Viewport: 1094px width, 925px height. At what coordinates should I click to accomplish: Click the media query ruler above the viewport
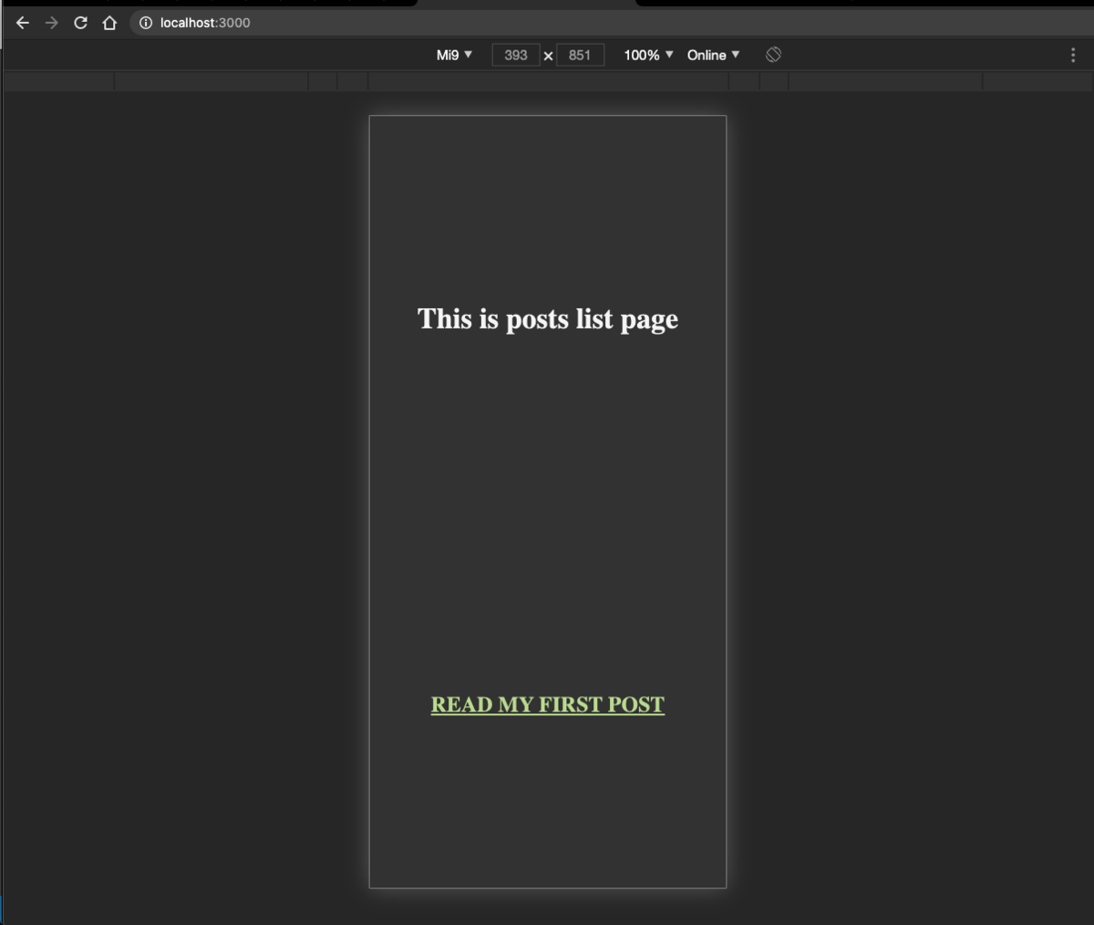point(547,80)
